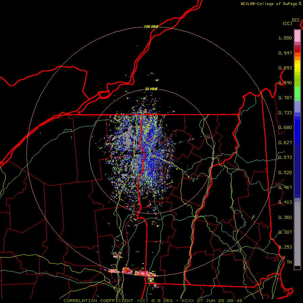Click the 1.000 legend value

tap(285, 38)
